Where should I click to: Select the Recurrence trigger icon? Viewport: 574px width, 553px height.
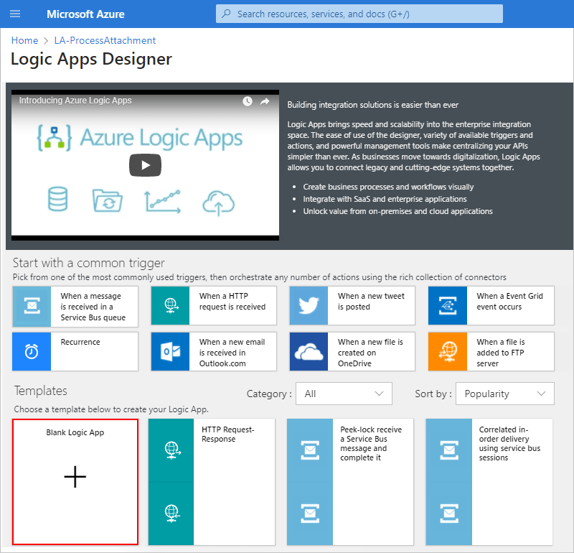point(31,351)
